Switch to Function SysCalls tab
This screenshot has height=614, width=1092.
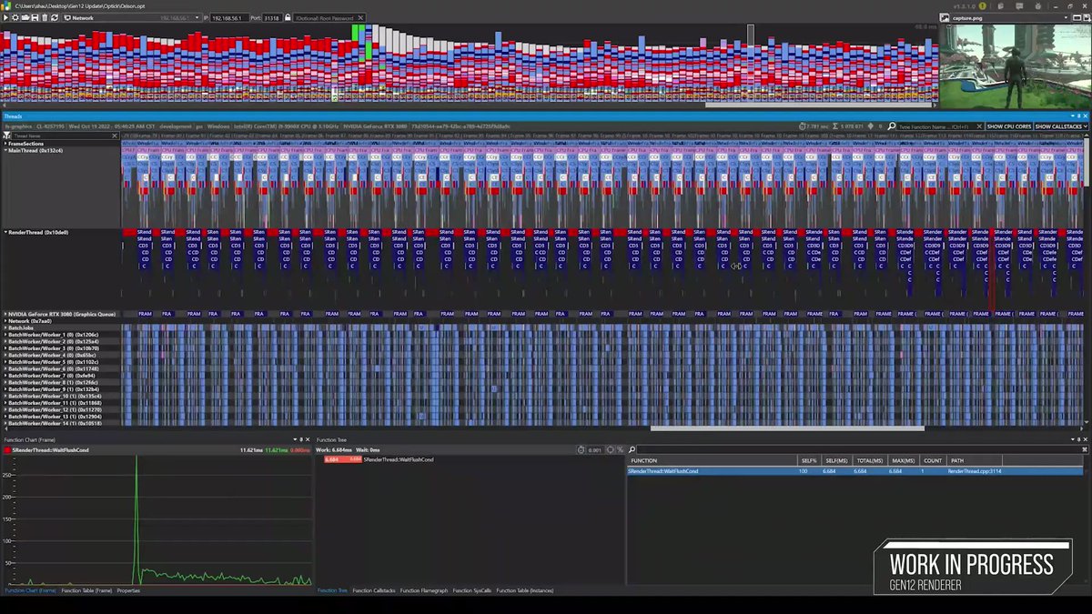[472, 590]
